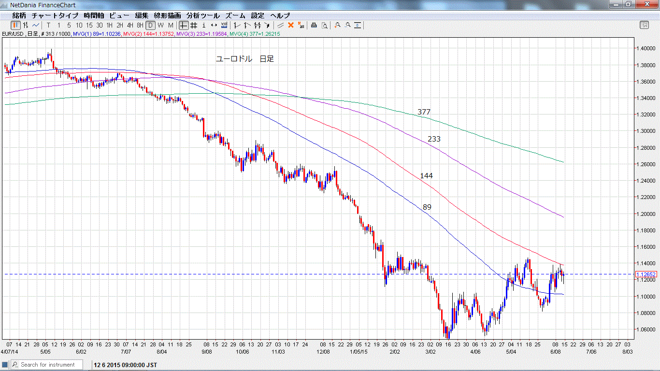The width and height of the screenshot is (660, 371).
Task: Select the 15-minute timeframe
Action: pyautogui.click(x=89, y=25)
